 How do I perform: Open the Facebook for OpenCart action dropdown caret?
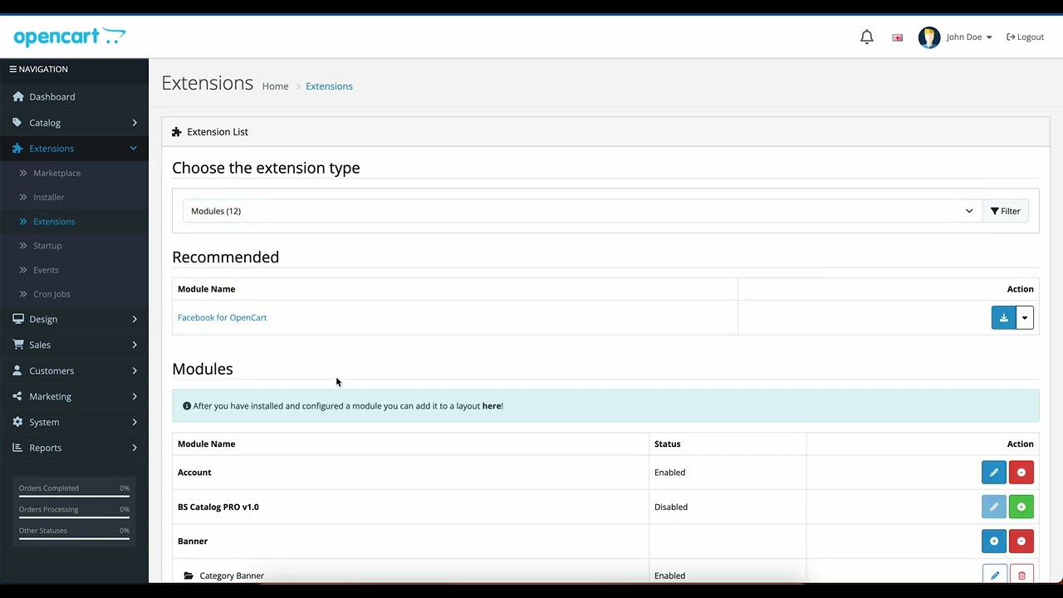(1025, 317)
